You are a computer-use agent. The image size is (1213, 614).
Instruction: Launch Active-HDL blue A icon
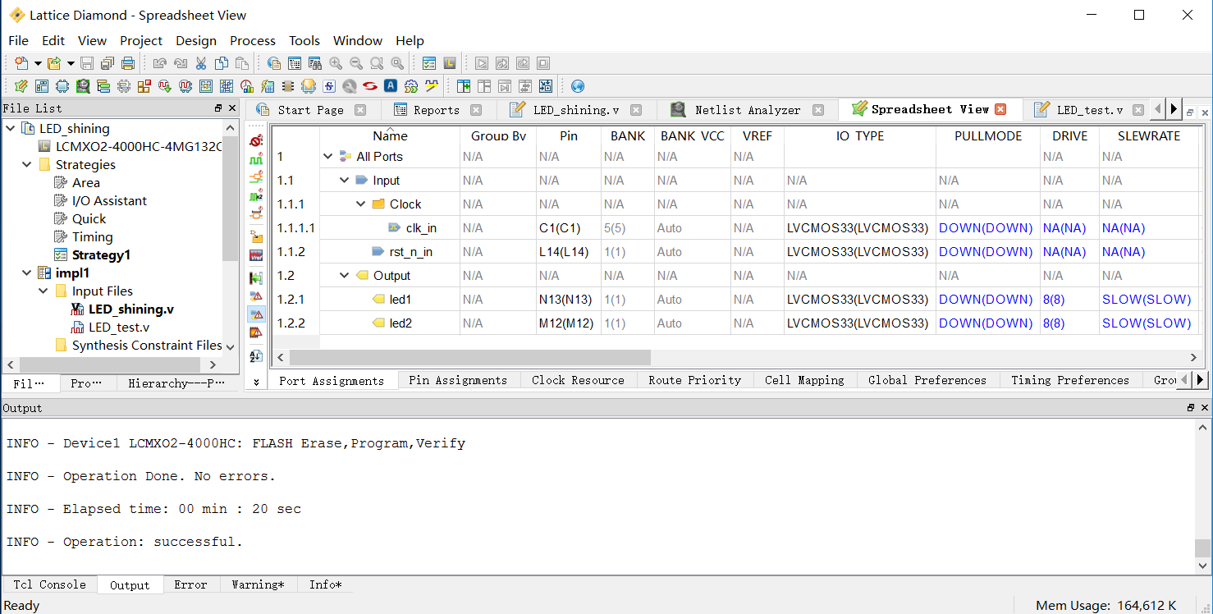point(391,86)
